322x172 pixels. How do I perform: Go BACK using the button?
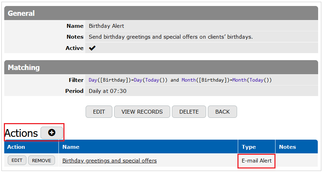pyautogui.click(x=222, y=112)
